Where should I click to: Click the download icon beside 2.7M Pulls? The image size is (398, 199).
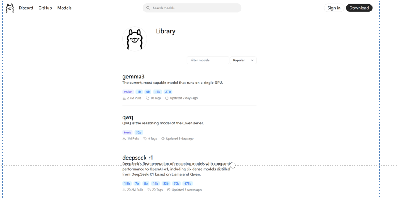tap(124, 98)
